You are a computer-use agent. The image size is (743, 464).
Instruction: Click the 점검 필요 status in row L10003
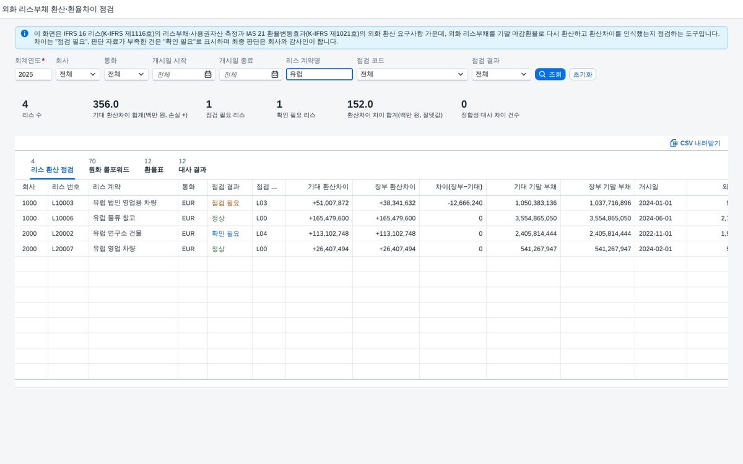coord(225,203)
